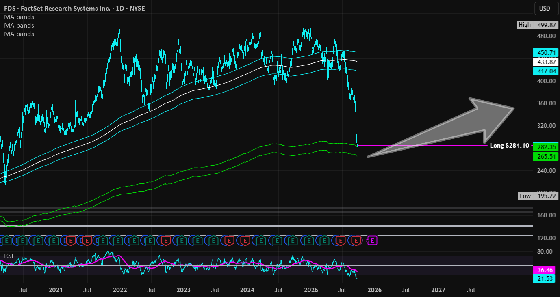Select the topmost MA bands indicator legend

[19, 17]
